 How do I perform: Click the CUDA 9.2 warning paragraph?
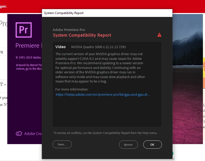click(100, 68)
